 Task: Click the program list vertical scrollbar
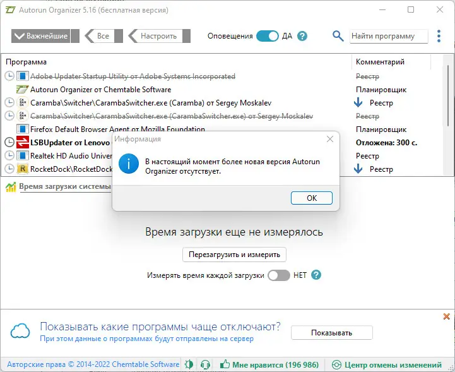point(448,96)
